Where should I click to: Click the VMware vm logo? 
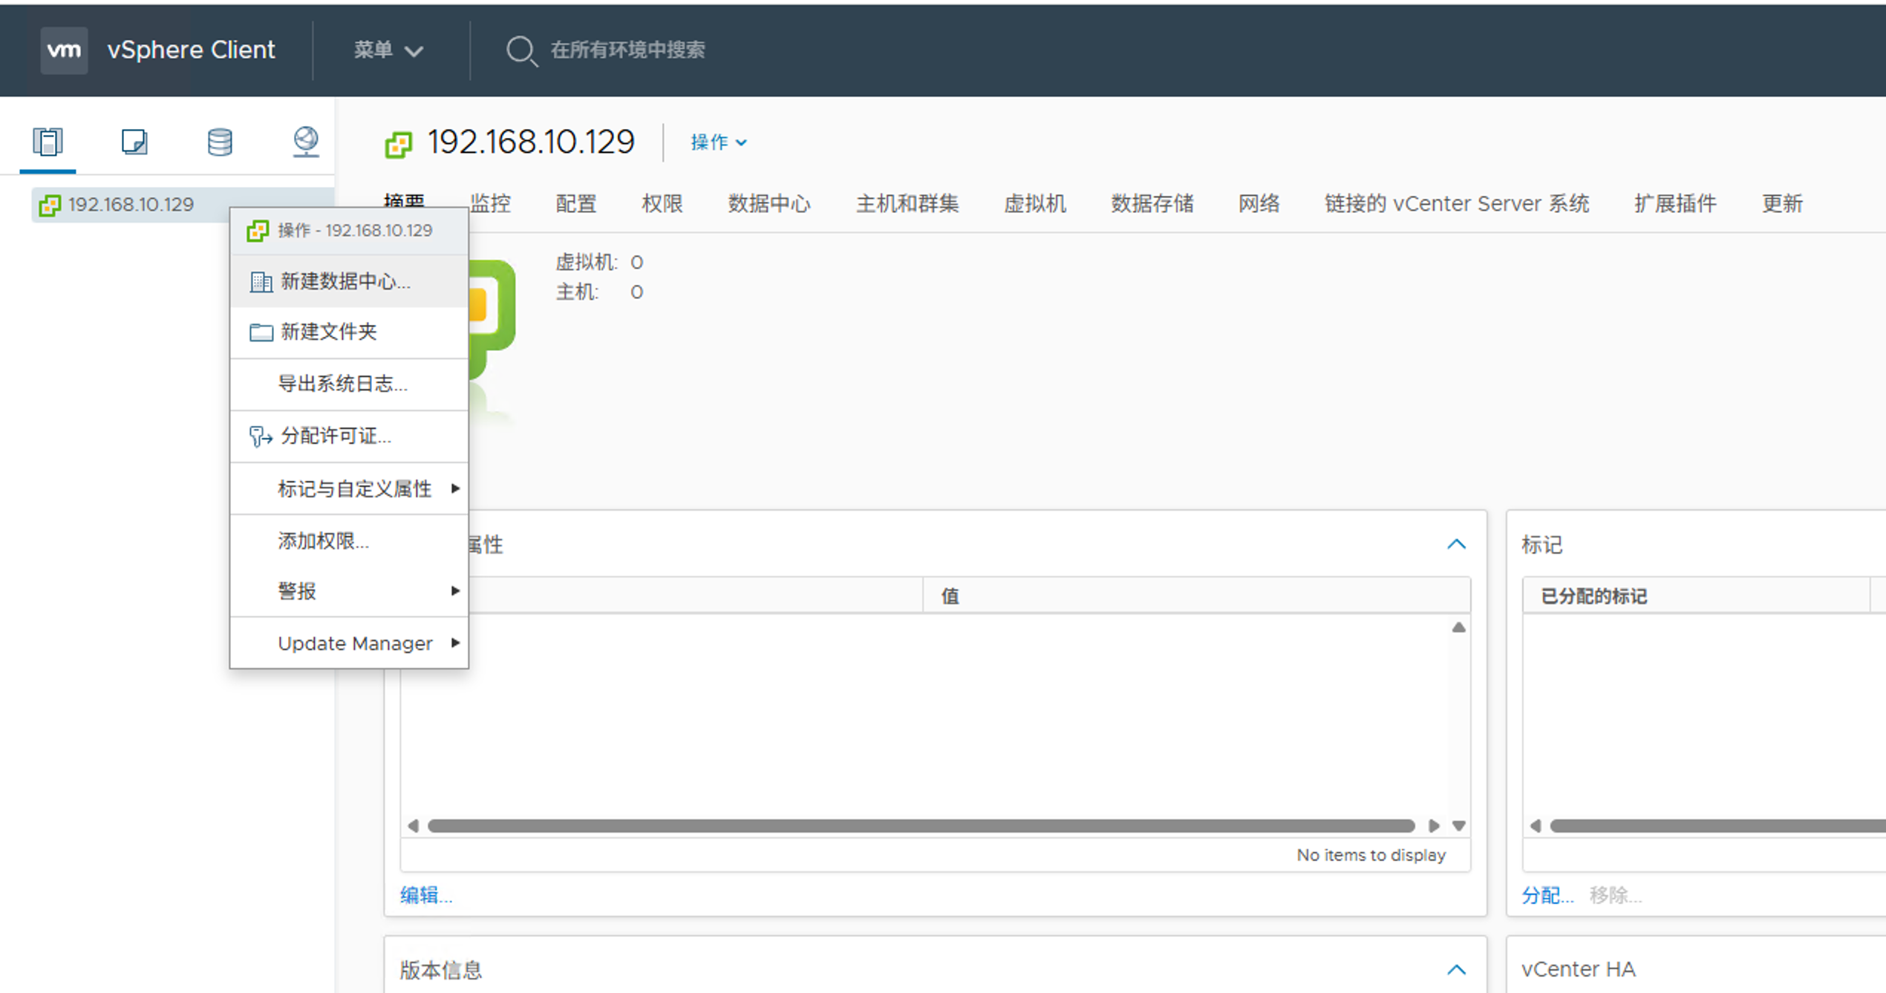click(64, 50)
